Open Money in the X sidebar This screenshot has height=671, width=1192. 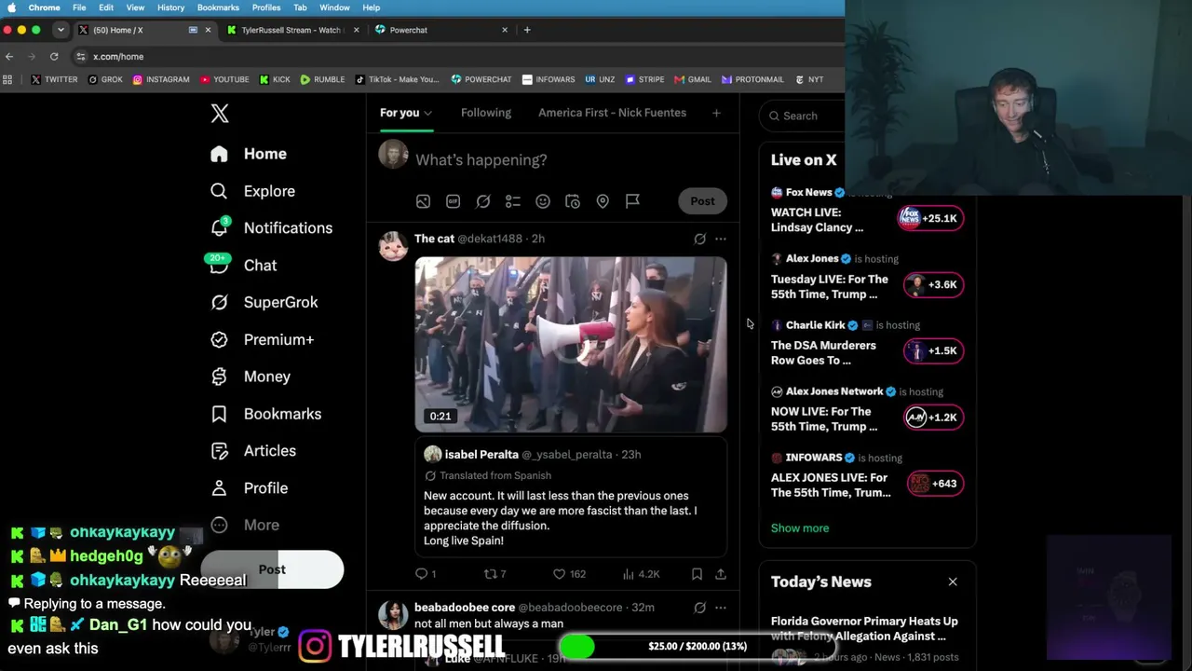[x=251, y=377]
